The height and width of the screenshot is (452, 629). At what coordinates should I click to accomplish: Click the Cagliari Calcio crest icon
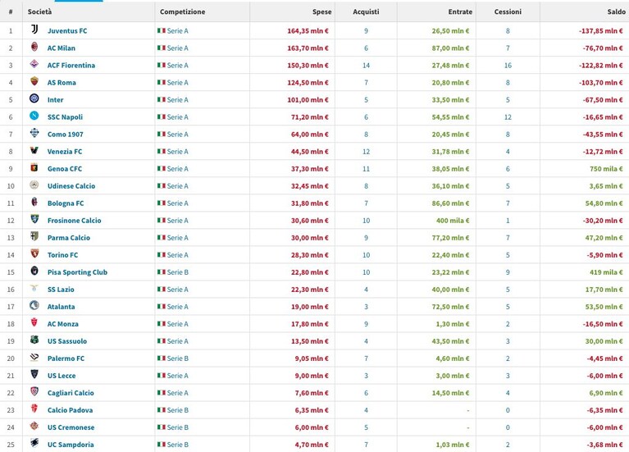click(x=34, y=392)
